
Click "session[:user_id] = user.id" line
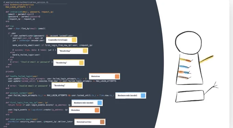(27, 38)
